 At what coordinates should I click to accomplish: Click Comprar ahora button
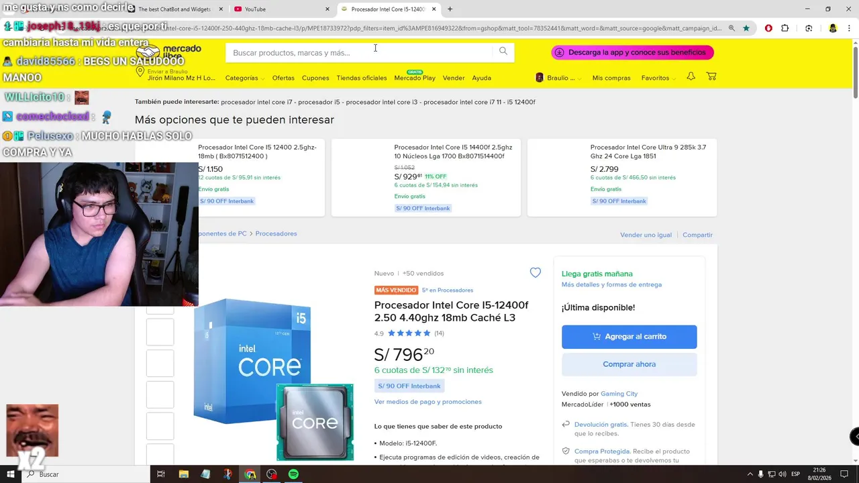(x=629, y=364)
